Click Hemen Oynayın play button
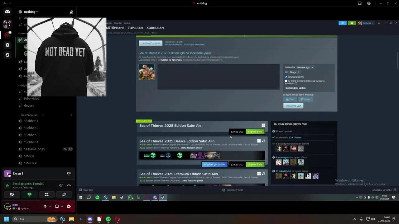The width and height of the screenshot is (399, 224). click(151, 43)
